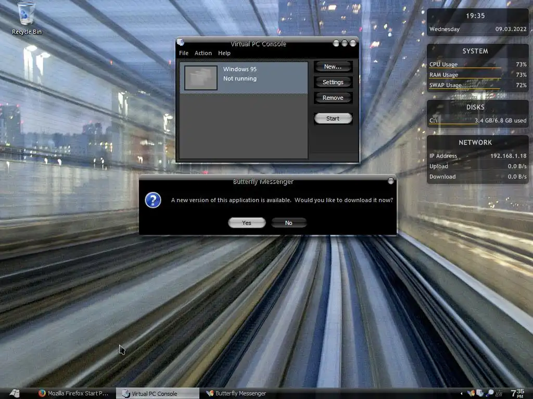Click the rightmost dim tray icon
The height and width of the screenshot is (399, 533).
(x=499, y=393)
